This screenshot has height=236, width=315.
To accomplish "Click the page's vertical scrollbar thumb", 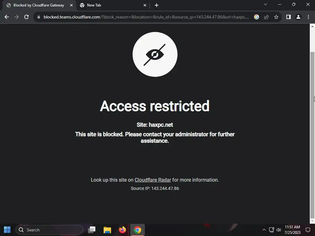I will coord(312,135).
